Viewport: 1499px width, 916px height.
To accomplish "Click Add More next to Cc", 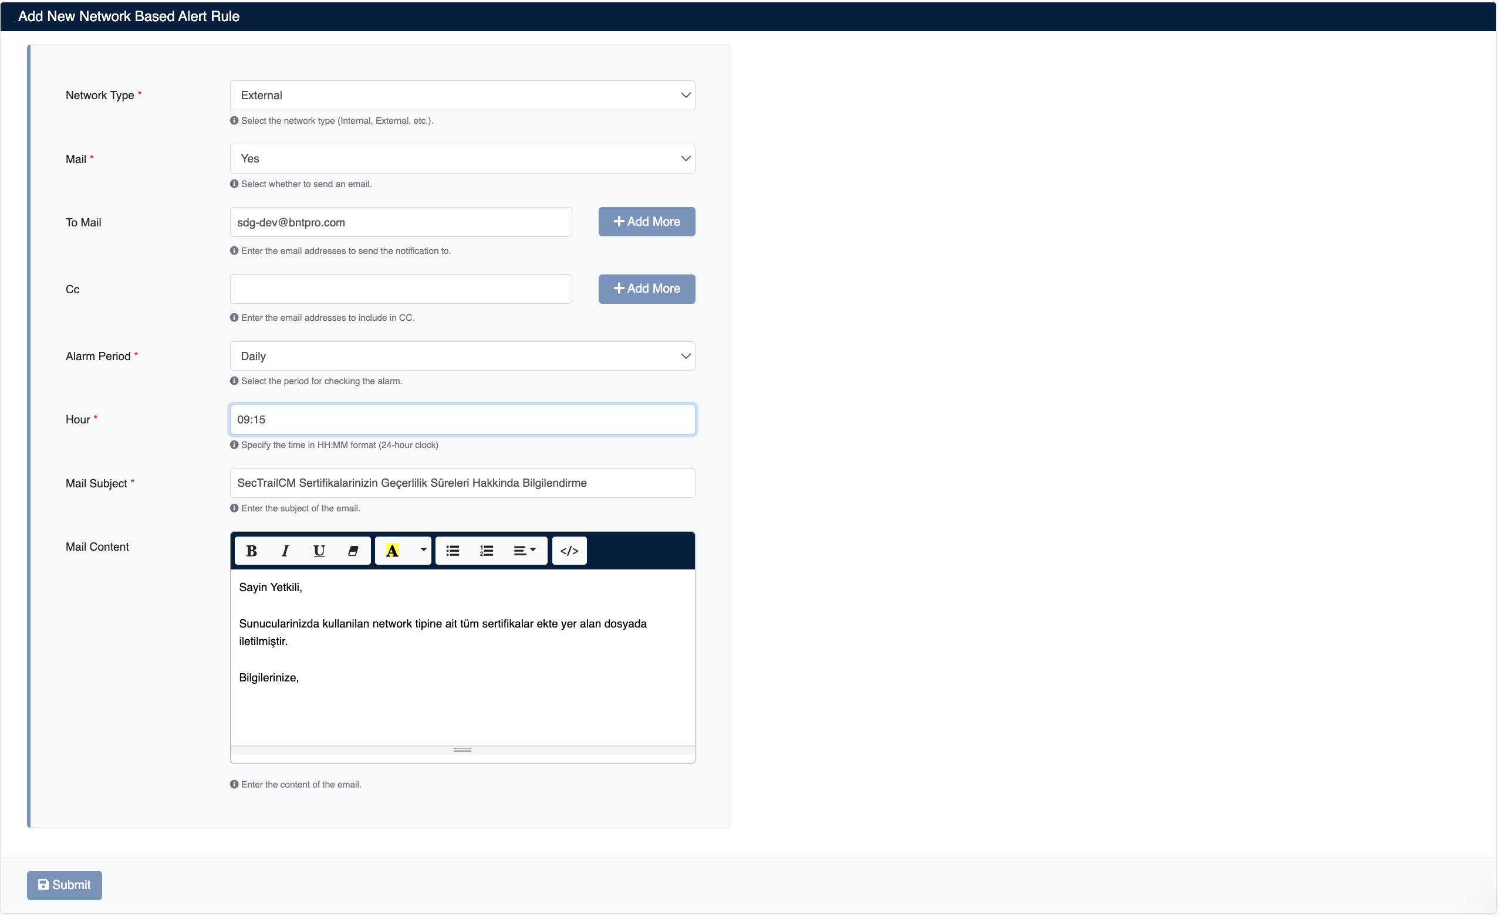I will (x=647, y=289).
